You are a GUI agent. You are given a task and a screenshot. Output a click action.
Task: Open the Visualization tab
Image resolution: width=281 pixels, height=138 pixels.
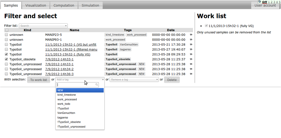click(36, 5)
